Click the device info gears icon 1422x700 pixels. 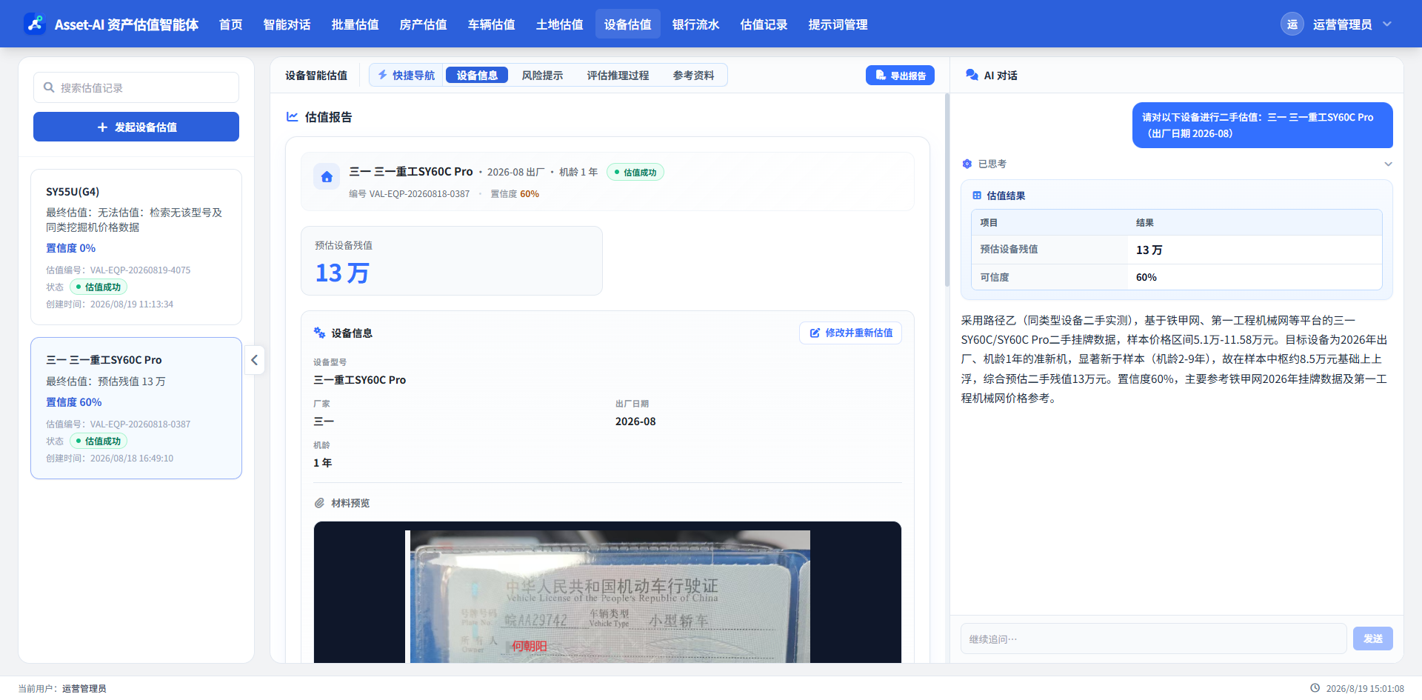tap(319, 333)
